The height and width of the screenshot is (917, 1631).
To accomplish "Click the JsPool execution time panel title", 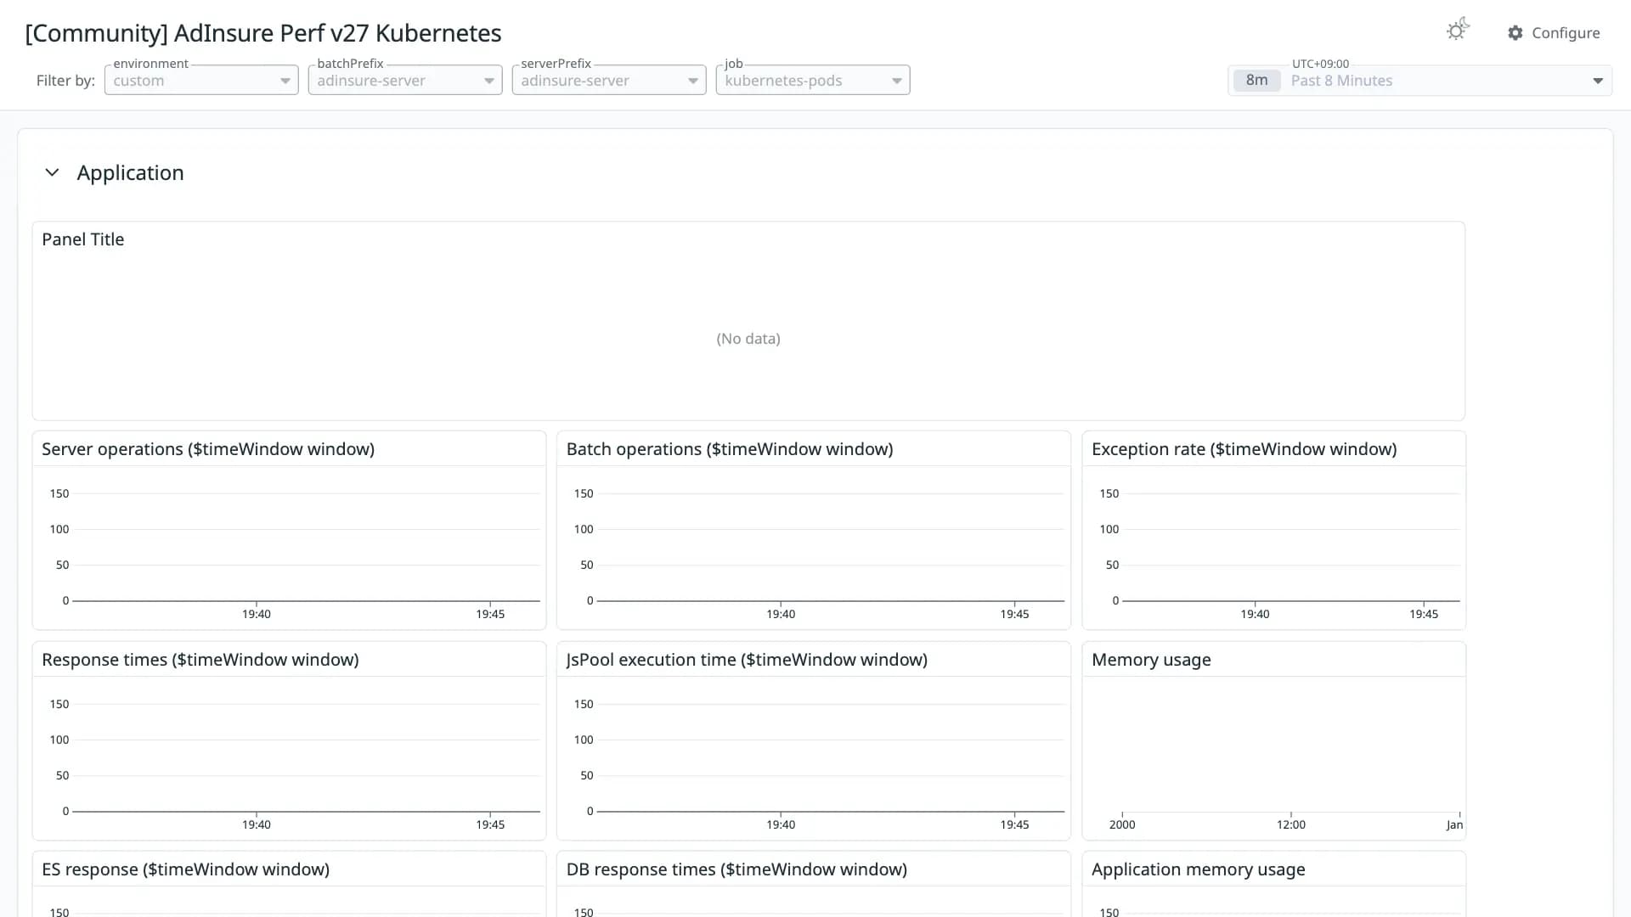I will [747, 660].
